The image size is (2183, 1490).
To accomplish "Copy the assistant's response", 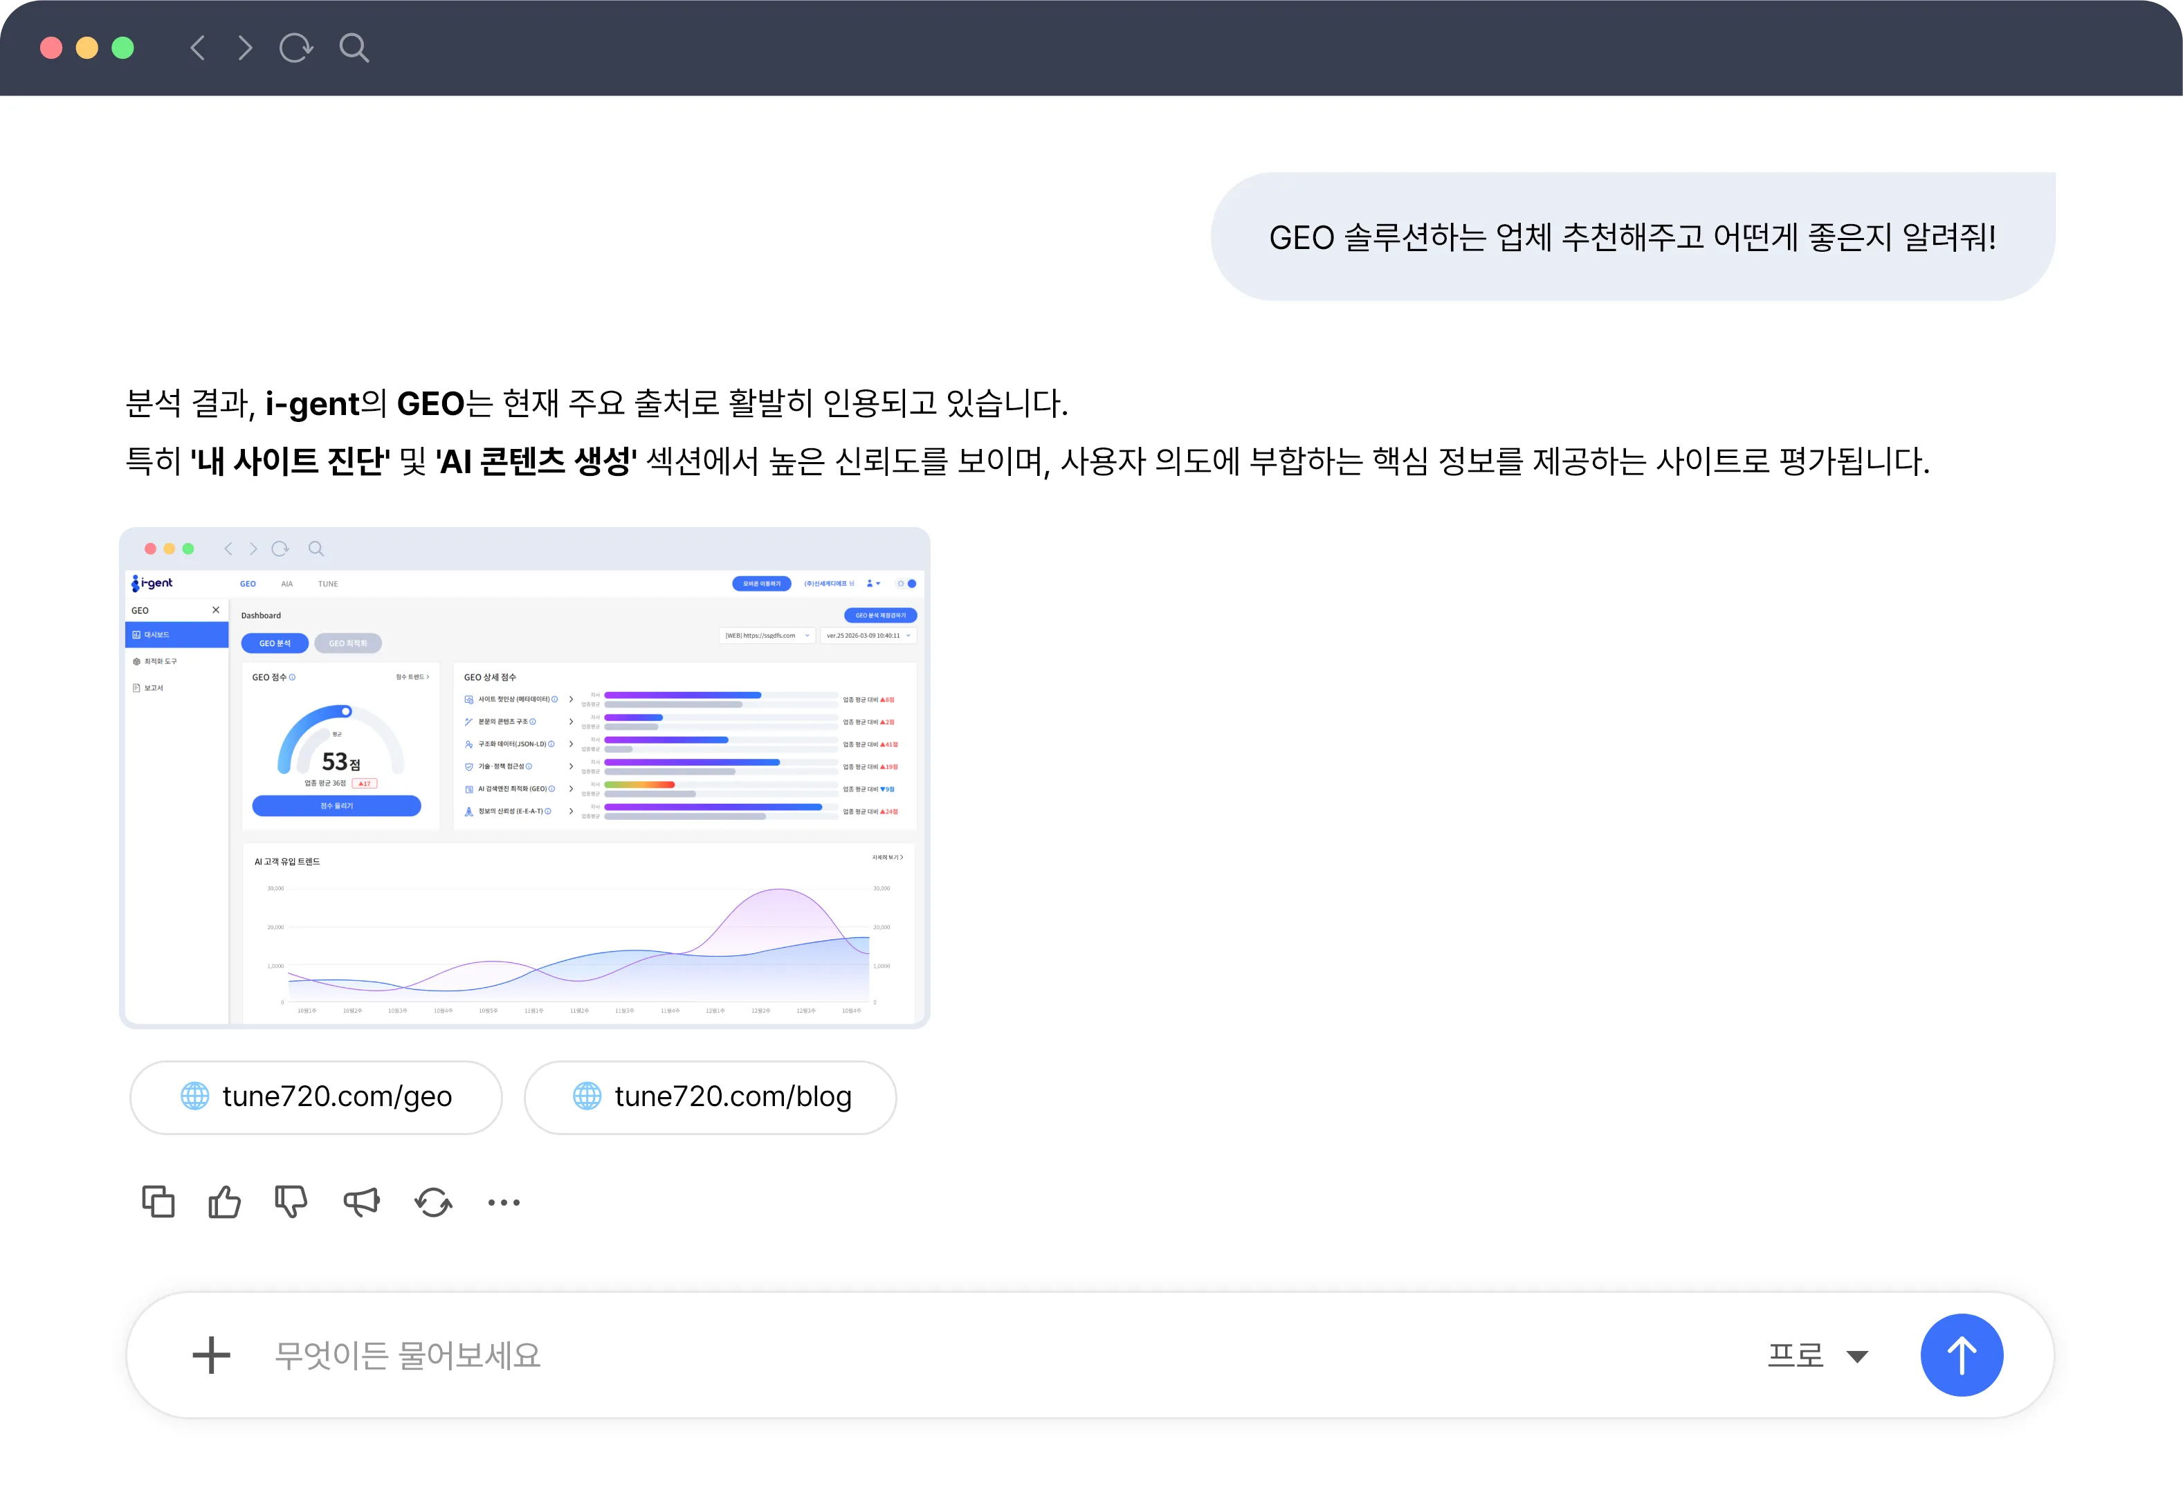I will coord(158,1202).
